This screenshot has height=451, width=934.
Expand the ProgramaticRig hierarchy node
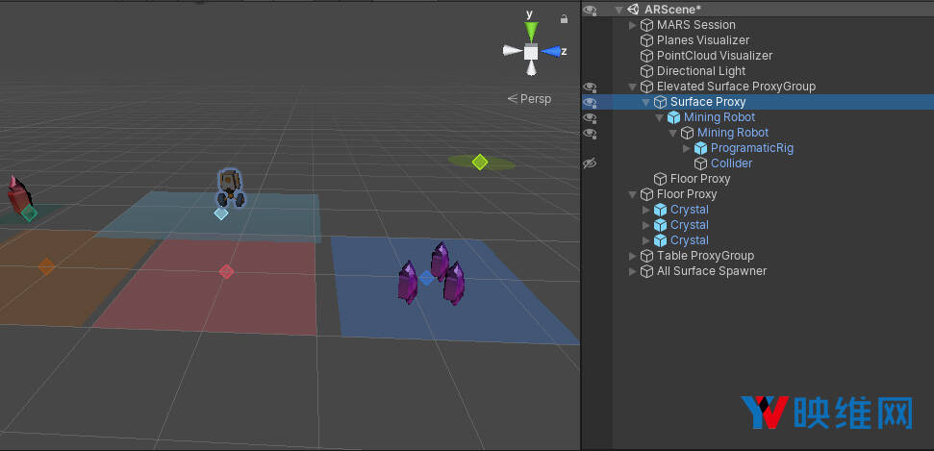[686, 148]
